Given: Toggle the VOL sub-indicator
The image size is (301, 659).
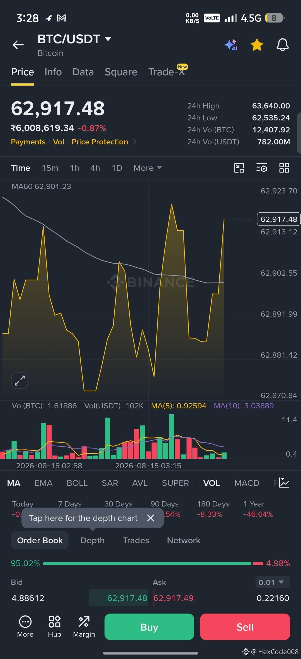Looking at the screenshot, I should point(212,483).
